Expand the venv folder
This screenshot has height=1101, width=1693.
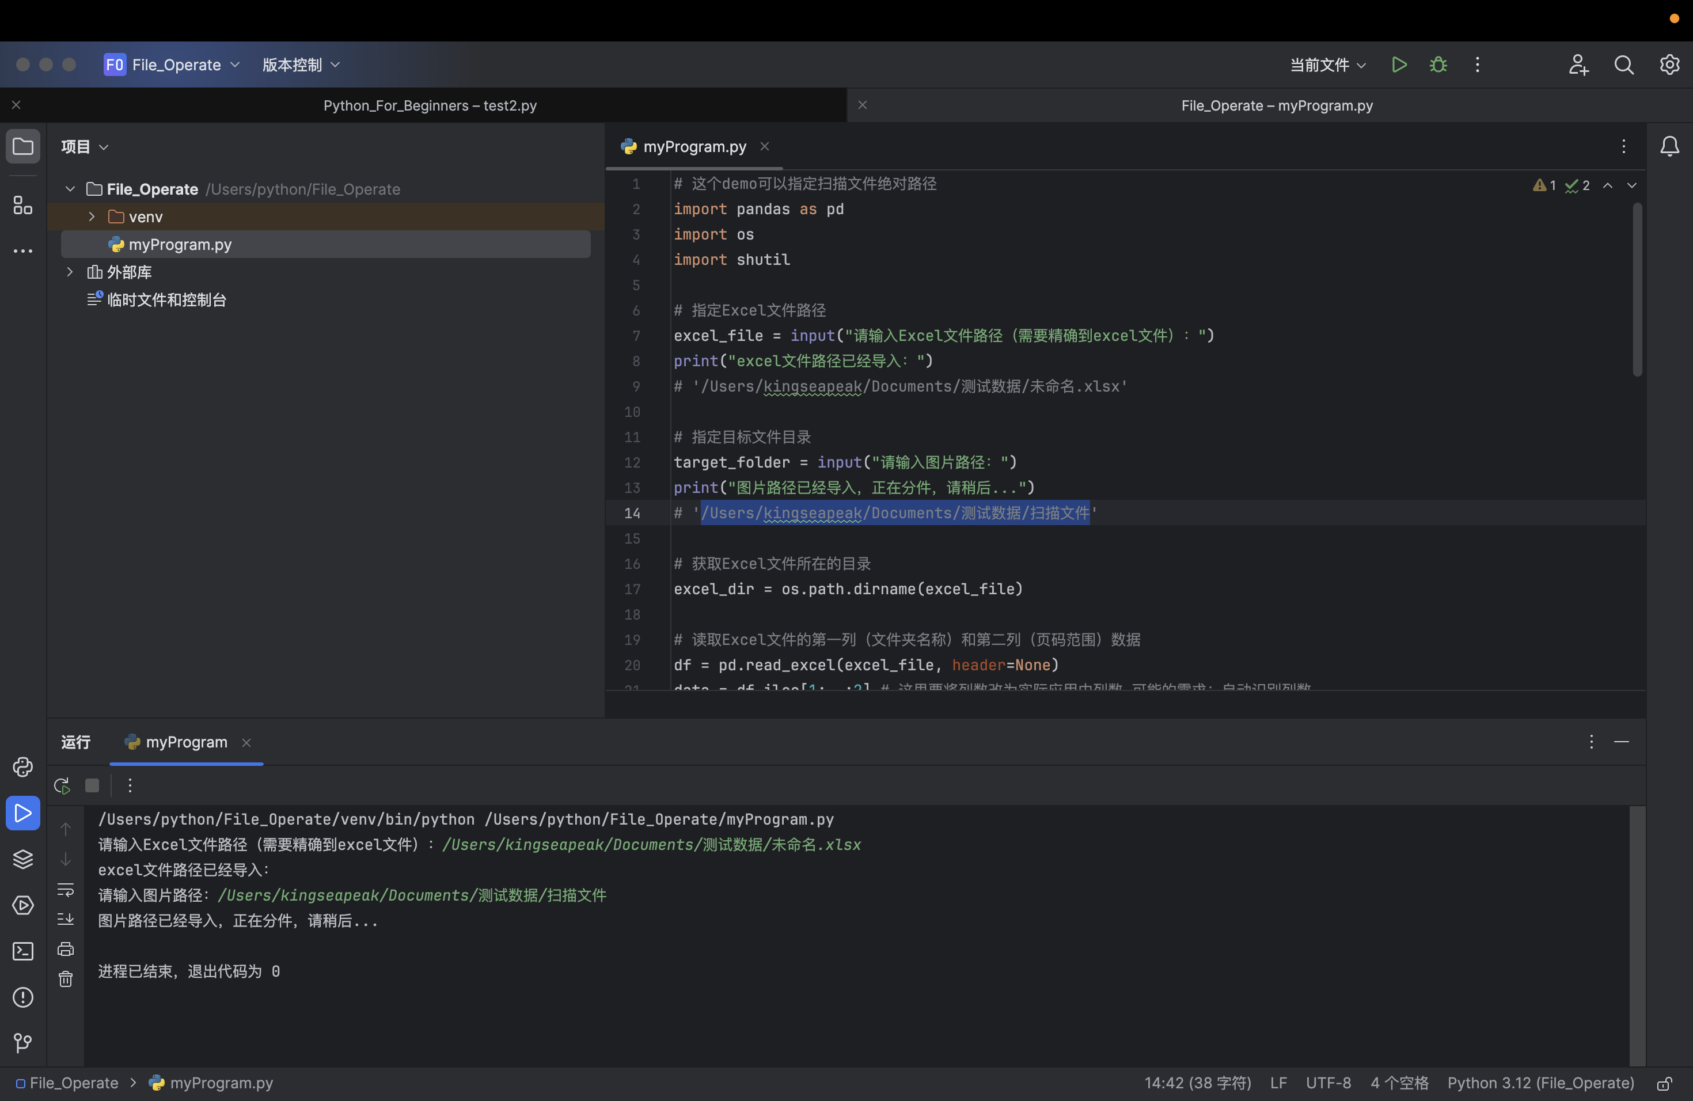pos(92,216)
